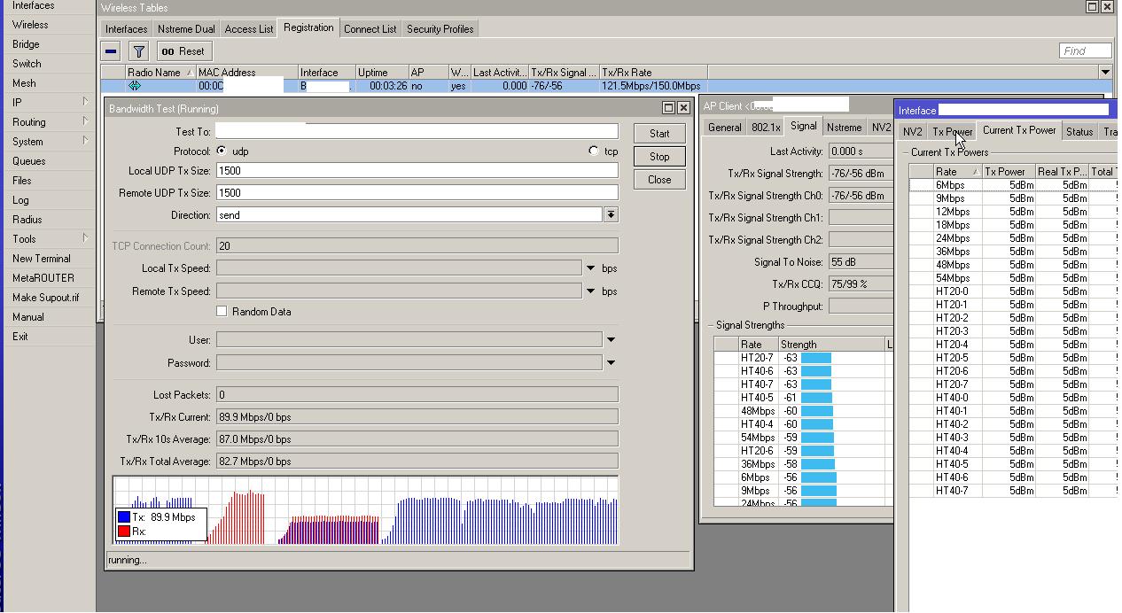Open Manual from the sidebar menu
Screen dimensions: 1122x613
[48, 317]
